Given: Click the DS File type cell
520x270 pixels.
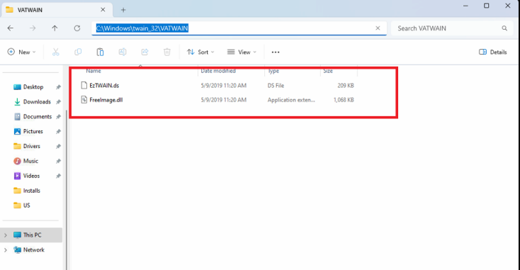Looking at the screenshot, I should pos(276,86).
